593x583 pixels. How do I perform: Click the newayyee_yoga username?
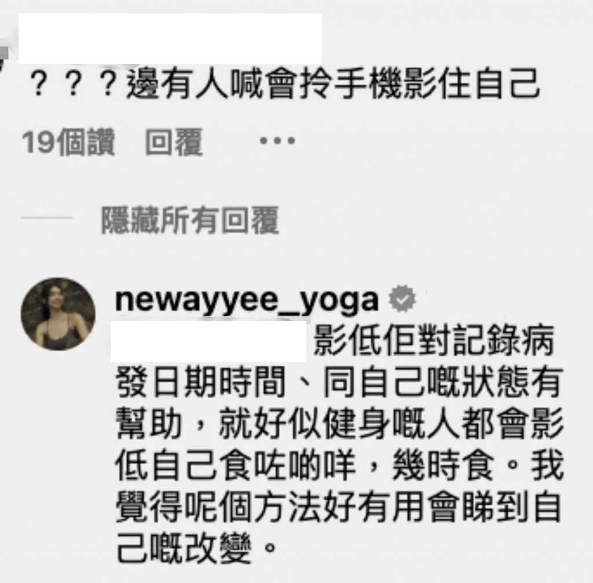pos(247,300)
